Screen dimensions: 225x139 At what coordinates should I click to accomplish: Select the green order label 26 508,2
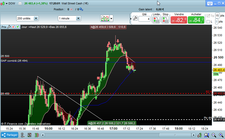[x=110, y=123]
